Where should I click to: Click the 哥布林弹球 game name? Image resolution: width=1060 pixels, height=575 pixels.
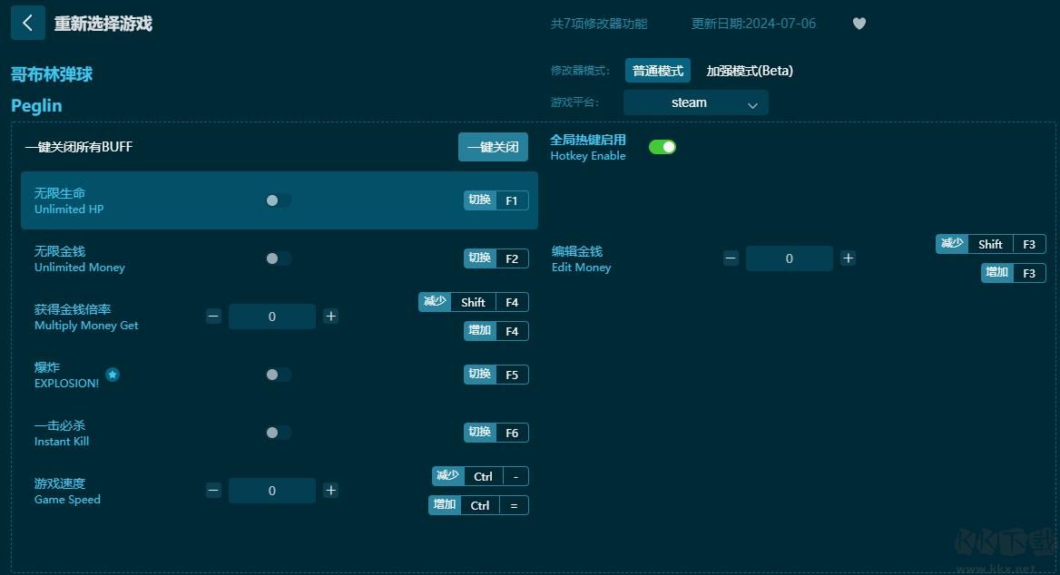(x=52, y=74)
